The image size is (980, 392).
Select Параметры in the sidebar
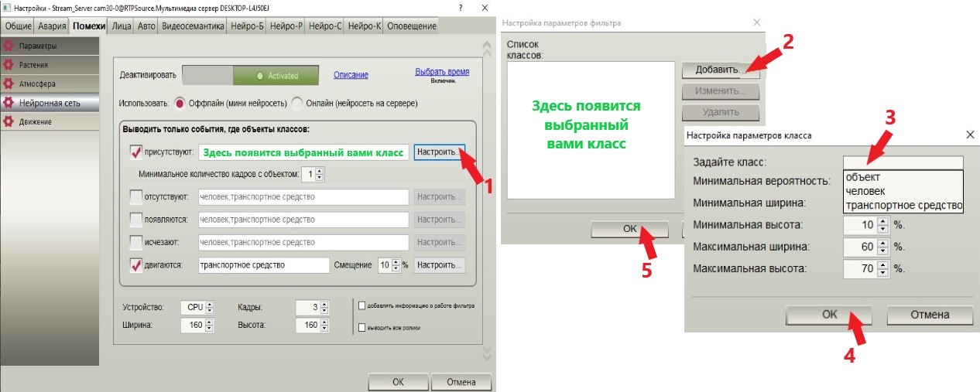pos(50,46)
